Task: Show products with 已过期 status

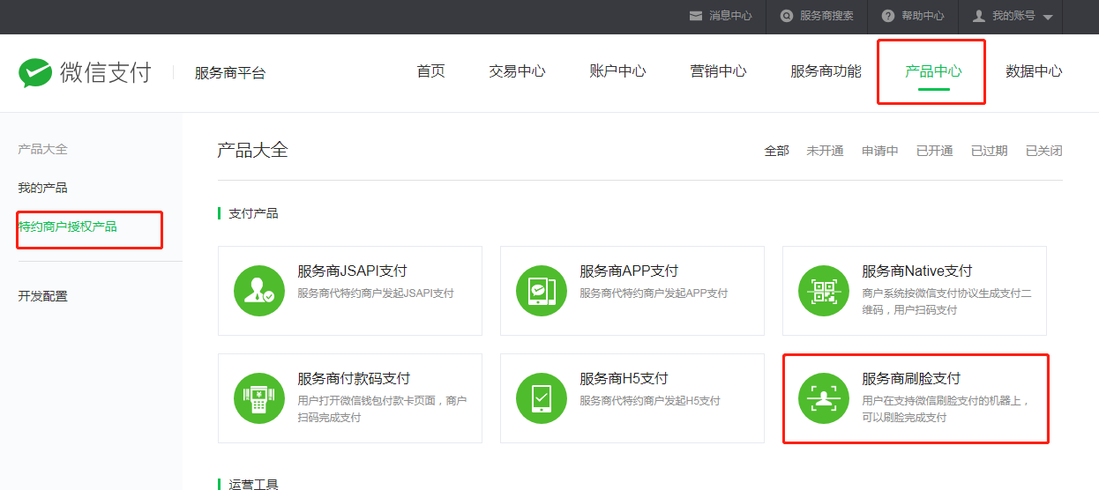Action: [989, 151]
